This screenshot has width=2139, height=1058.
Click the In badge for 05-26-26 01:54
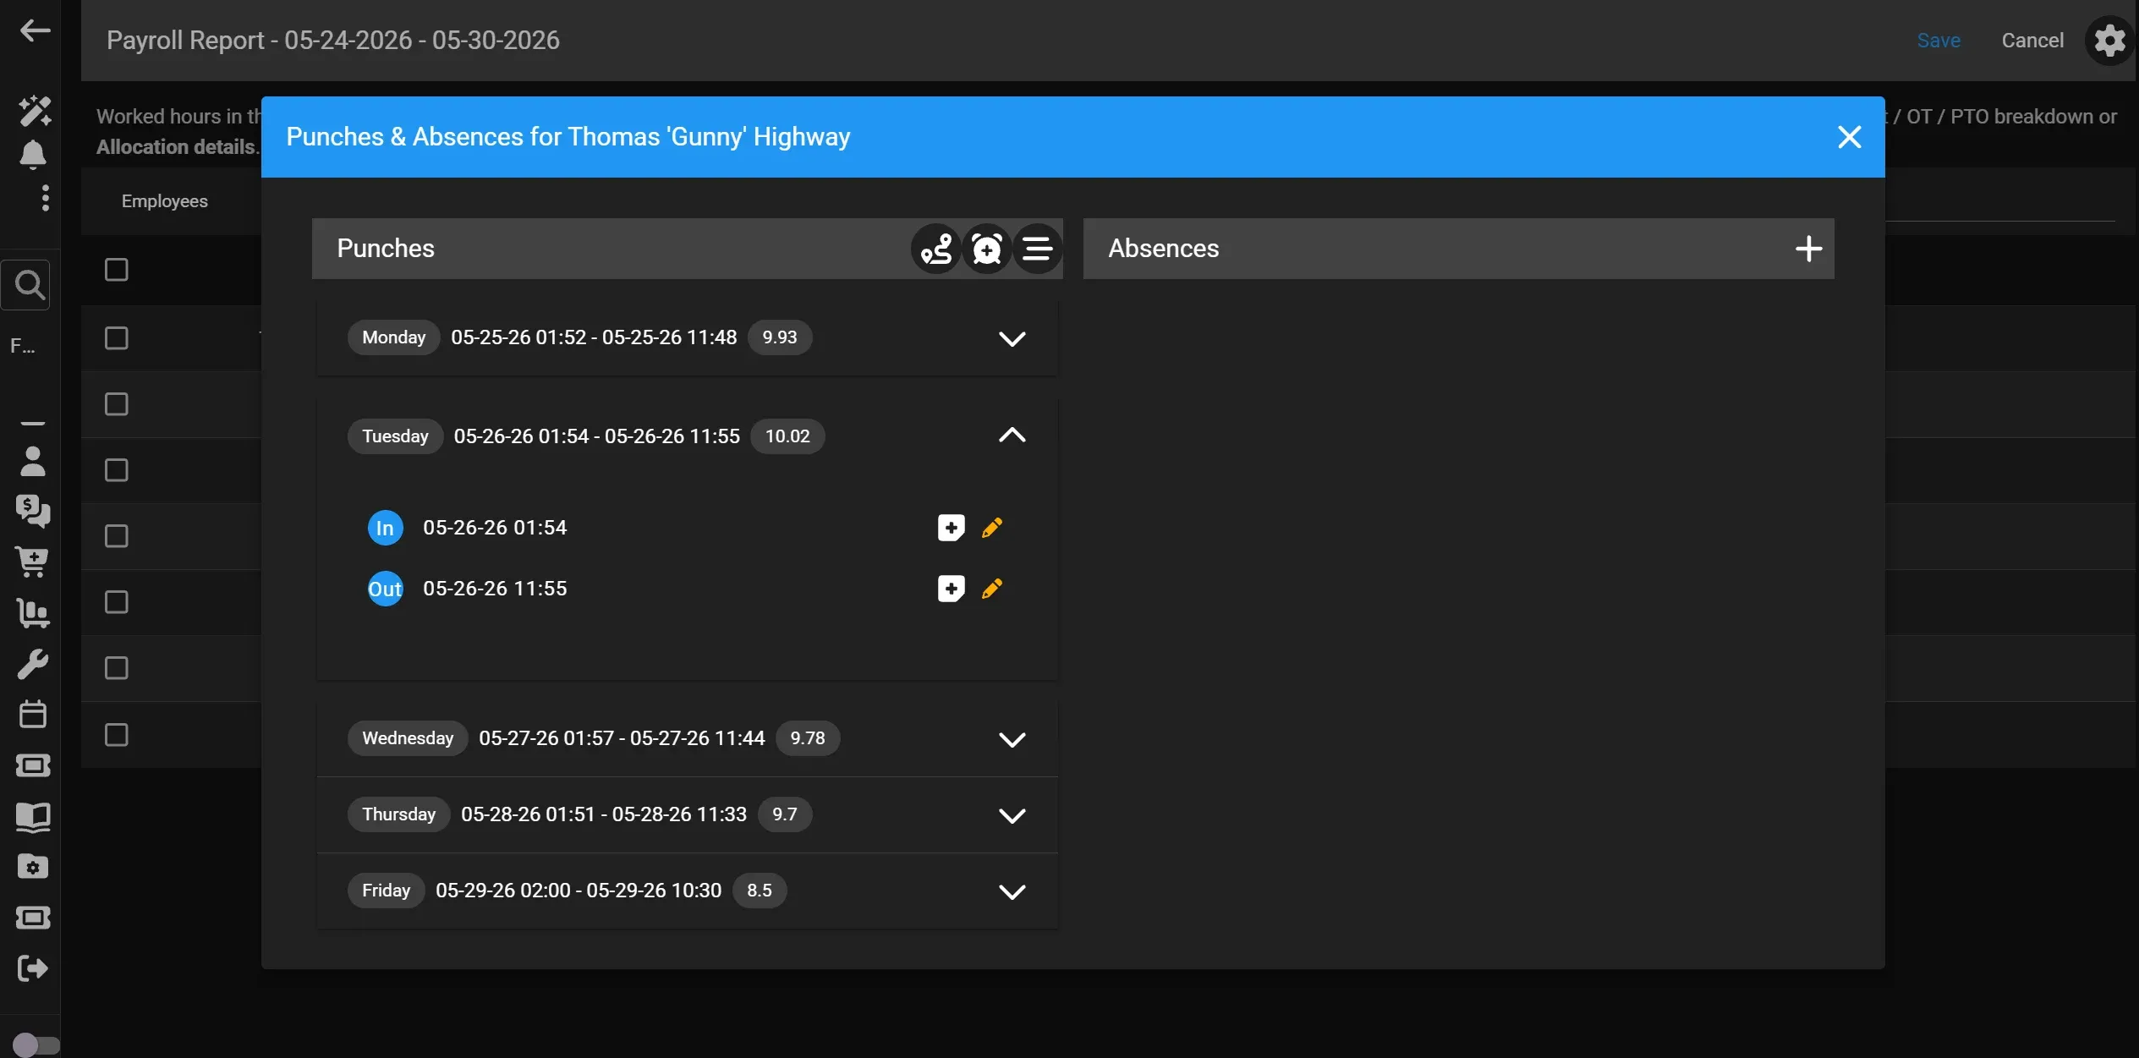coord(385,529)
